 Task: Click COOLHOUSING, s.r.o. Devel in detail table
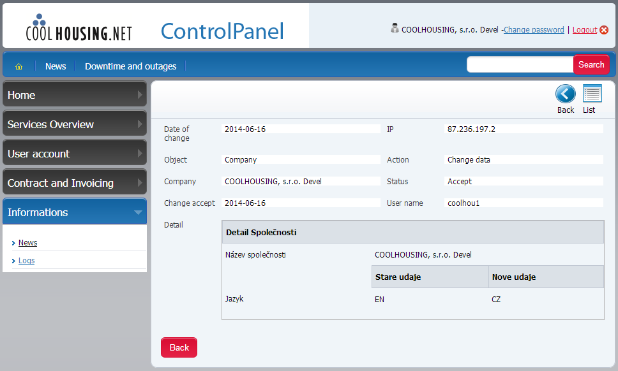pyautogui.click(x=423, y=255)
